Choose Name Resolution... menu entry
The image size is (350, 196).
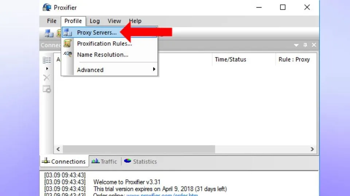point(110,55)
